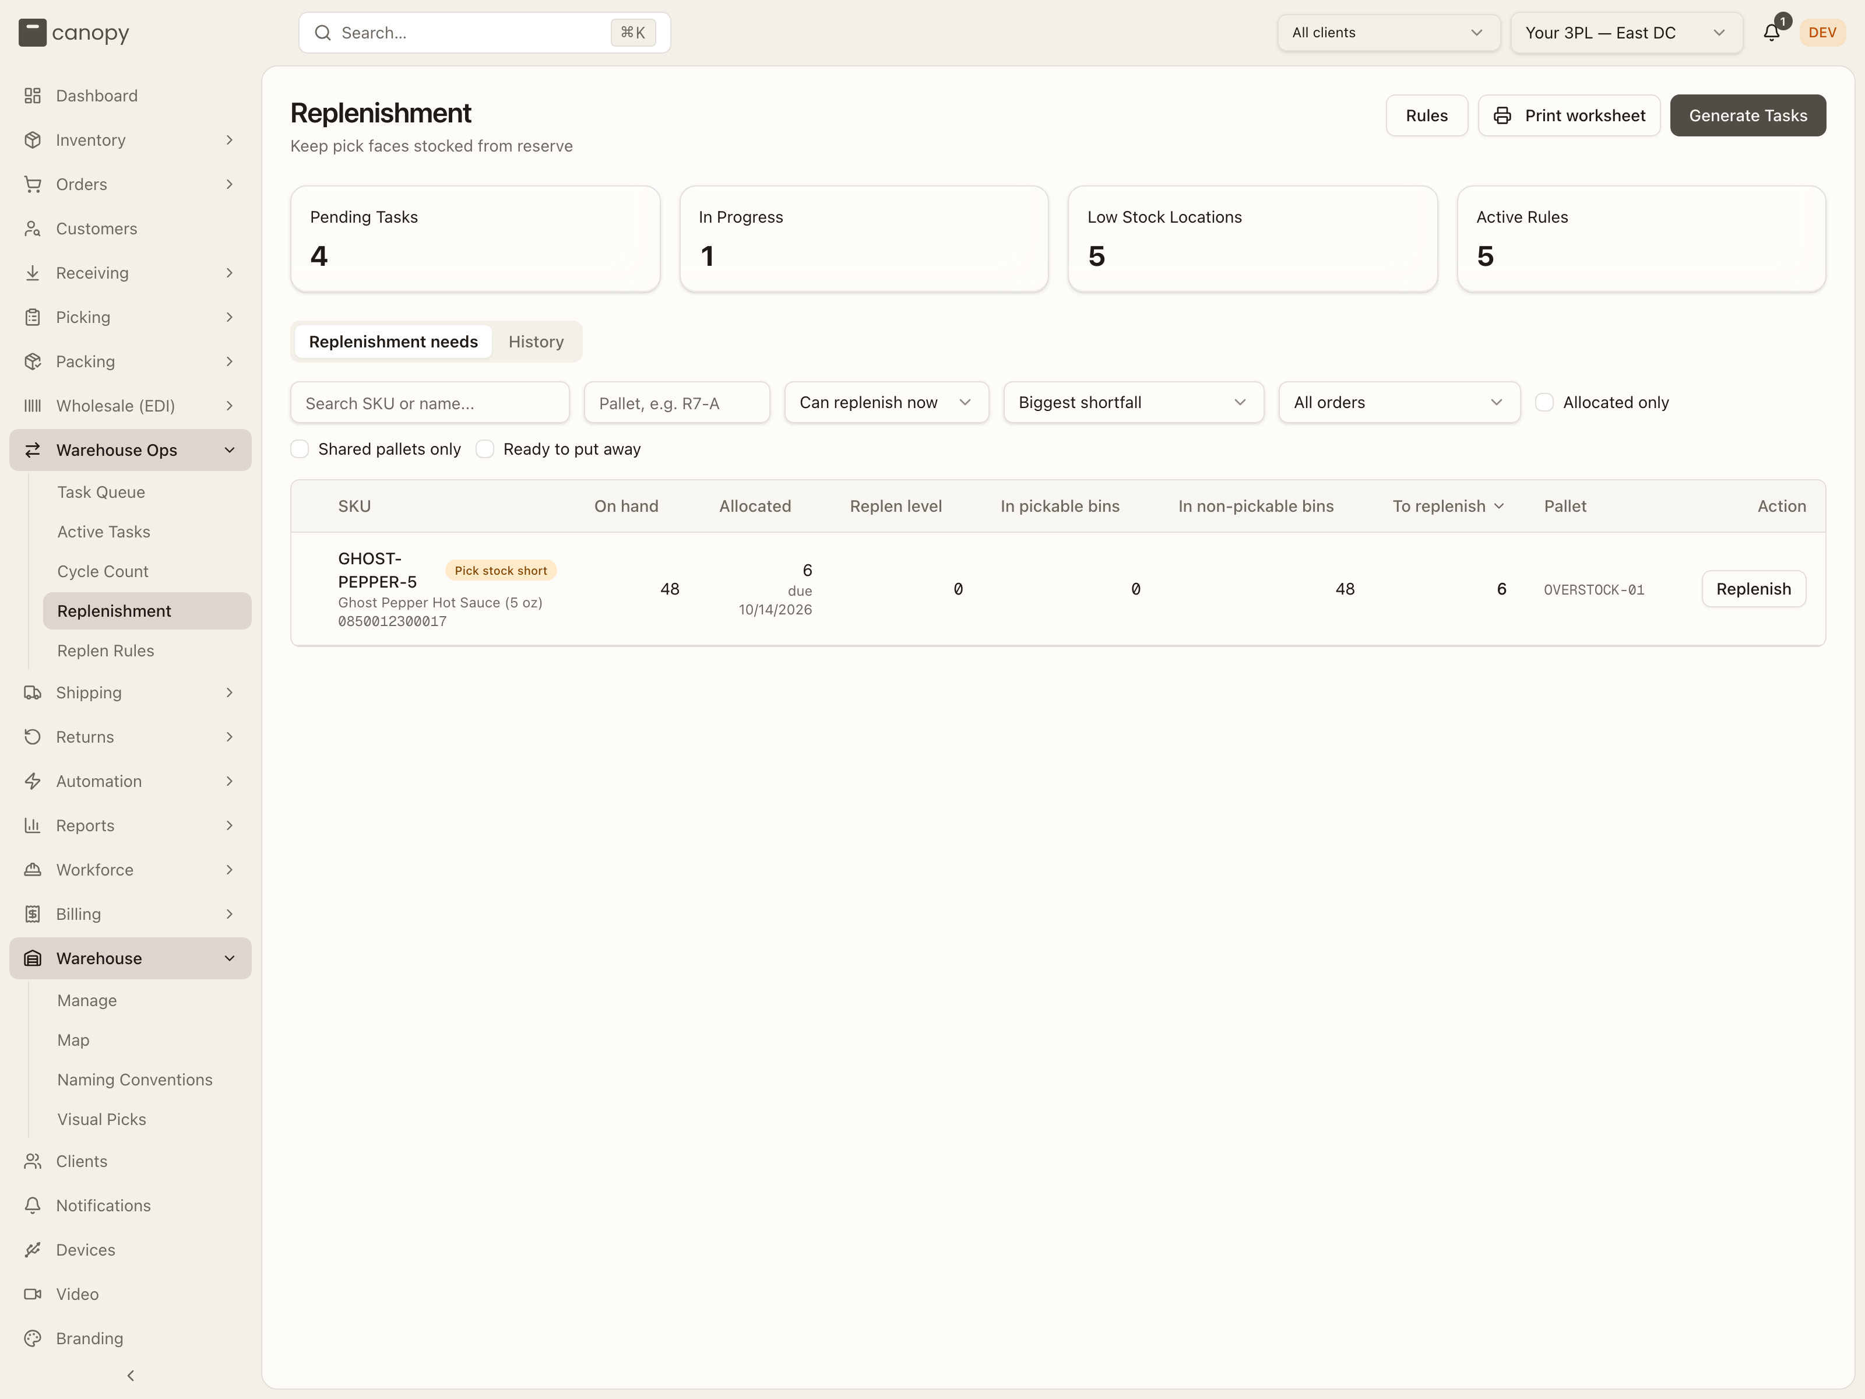Screen dimensions: 1865x1399
Task: Select the Replenishment needs tab
Action: click(x=393, y=342)
